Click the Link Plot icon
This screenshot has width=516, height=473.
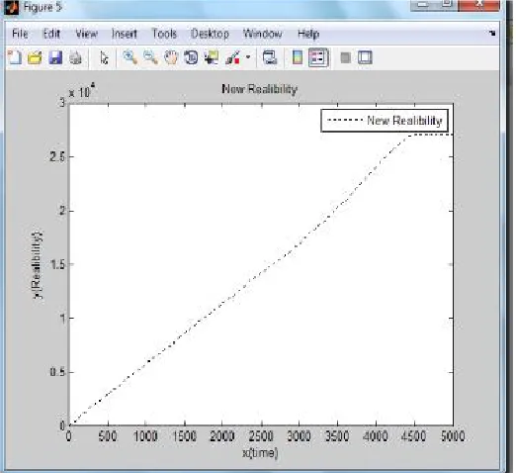point(270,58)
